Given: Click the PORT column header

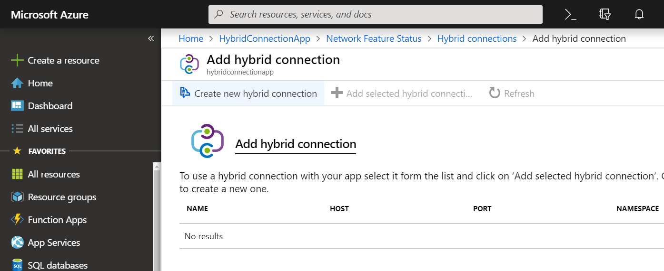Looking at the screenshot, I should click(x=482, y=209).
